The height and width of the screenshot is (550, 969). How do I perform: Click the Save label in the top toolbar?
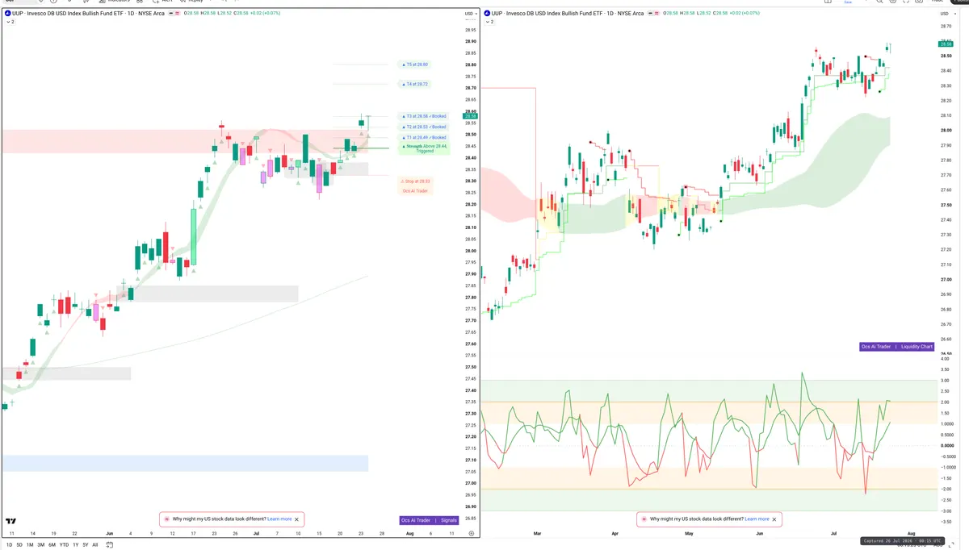pos(848,2)
